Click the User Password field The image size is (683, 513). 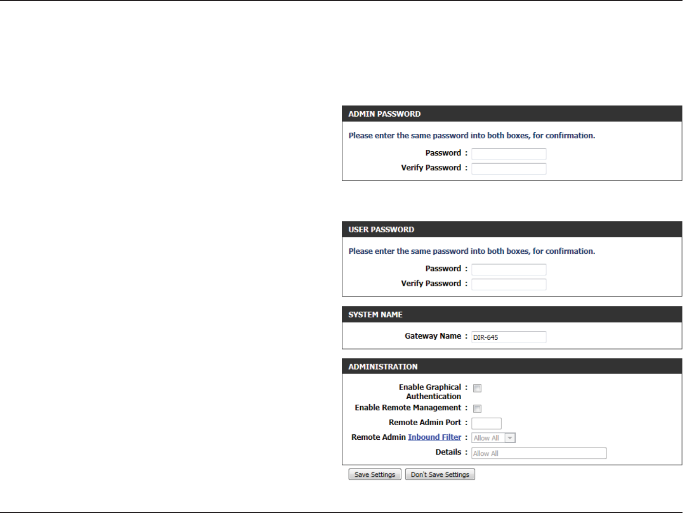(x=508, y=269)
